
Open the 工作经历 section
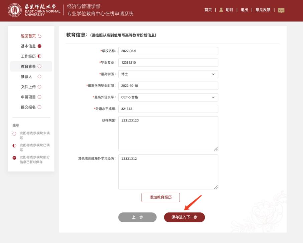tap(28, 56)
